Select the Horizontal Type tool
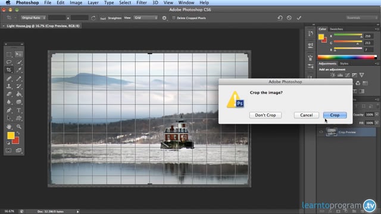The width and height of the screenshot is (381, 214). pyautogui.click(x=18, y=111)
